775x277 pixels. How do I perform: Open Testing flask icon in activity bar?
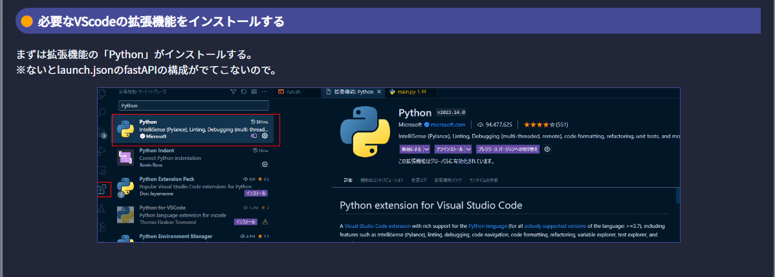(x=102, y=209)
